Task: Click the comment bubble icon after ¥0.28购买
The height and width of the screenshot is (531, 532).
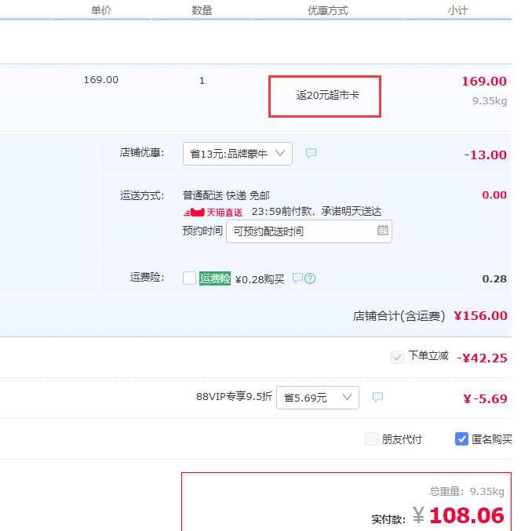Action: click(297, 278)
